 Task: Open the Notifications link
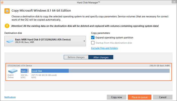10,97
